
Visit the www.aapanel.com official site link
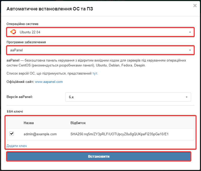tap(49, 82)
